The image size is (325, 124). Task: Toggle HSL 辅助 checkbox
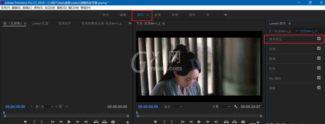click(x=319, y=78)
